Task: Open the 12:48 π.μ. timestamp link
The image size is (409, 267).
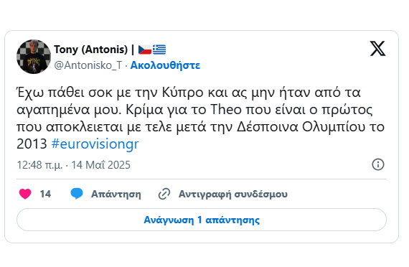Action: coord(39,165)
